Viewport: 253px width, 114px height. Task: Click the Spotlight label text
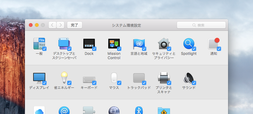(189, 54)
